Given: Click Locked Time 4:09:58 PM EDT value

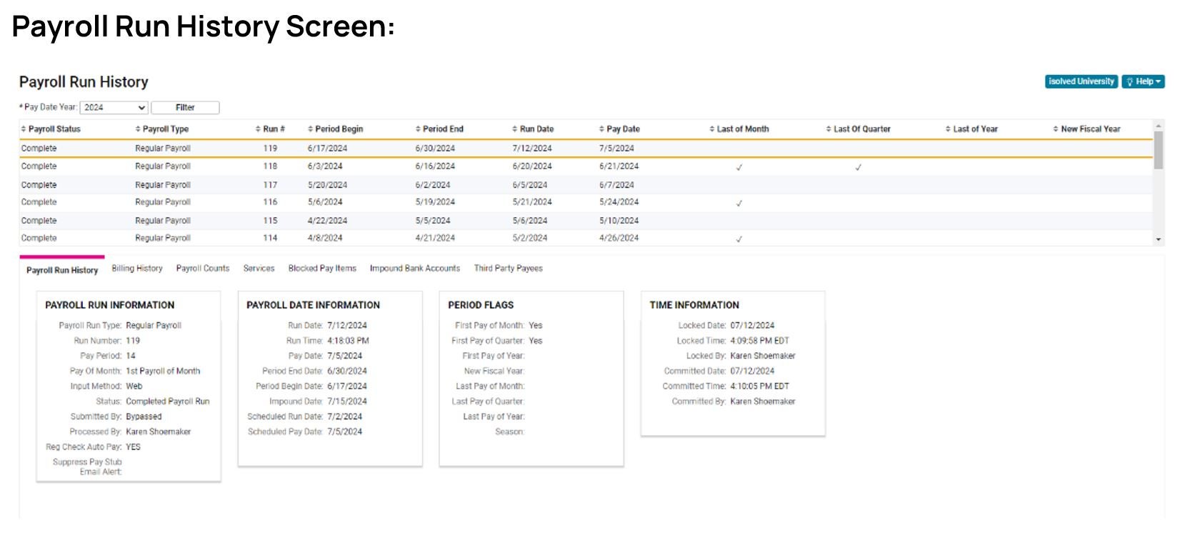Looking at the screenshot, I should [x=760, y=341].
